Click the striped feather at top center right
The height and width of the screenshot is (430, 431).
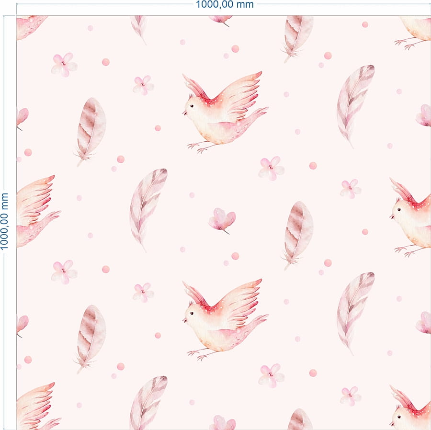pos(297,39)
